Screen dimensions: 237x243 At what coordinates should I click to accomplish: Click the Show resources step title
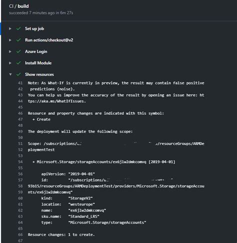[x=39, y=74]
